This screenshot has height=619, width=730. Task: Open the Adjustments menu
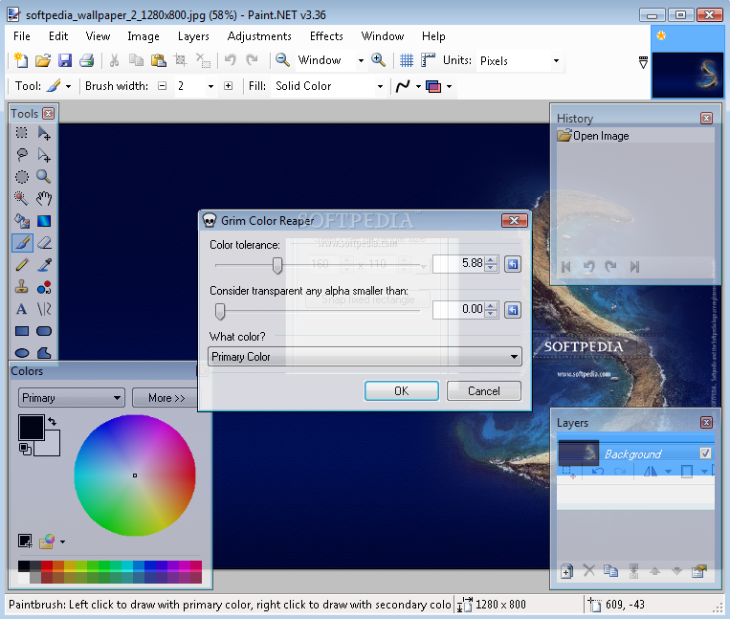pyautogui.click(x=259, y=36)
